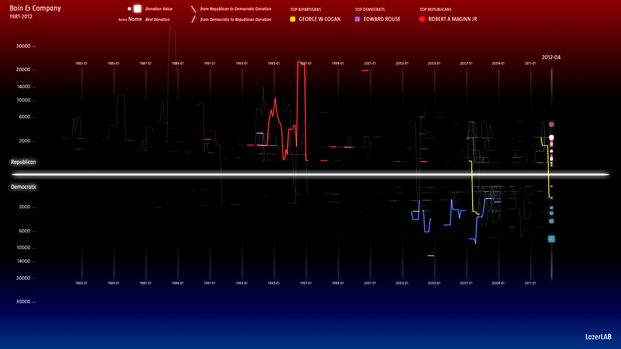The height and width of the screenshot is (349, 621).
Task: Click the large white Donation Value legend square
Action: tap(137, 9)
